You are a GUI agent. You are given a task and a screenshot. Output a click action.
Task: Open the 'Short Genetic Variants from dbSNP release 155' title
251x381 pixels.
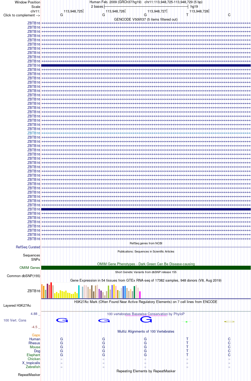click(146, 272)
